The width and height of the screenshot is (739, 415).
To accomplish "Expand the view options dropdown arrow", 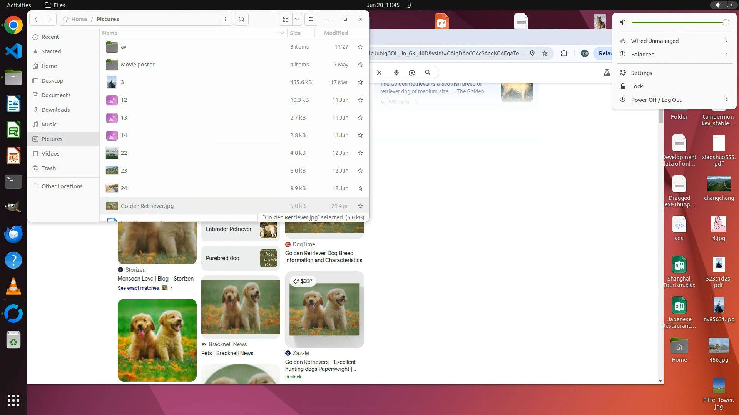I will click(x=297, y=19).
